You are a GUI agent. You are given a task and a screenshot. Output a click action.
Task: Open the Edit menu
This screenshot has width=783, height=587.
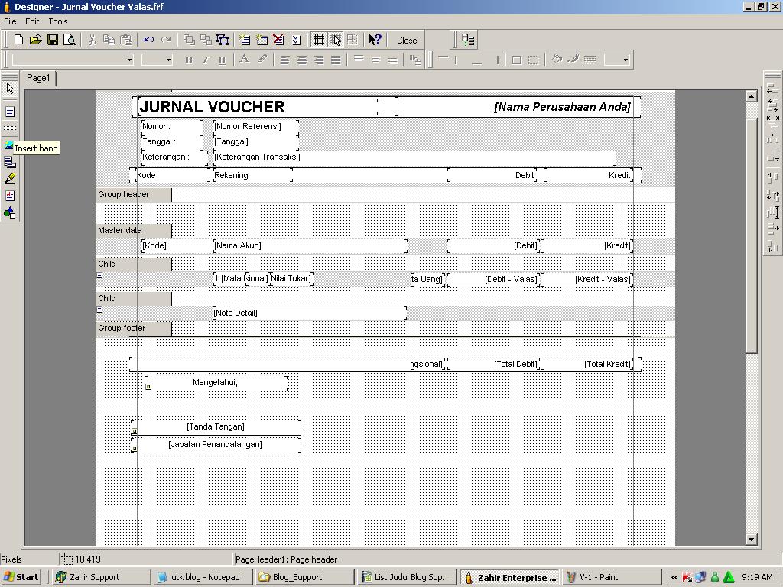click(32, 21)
